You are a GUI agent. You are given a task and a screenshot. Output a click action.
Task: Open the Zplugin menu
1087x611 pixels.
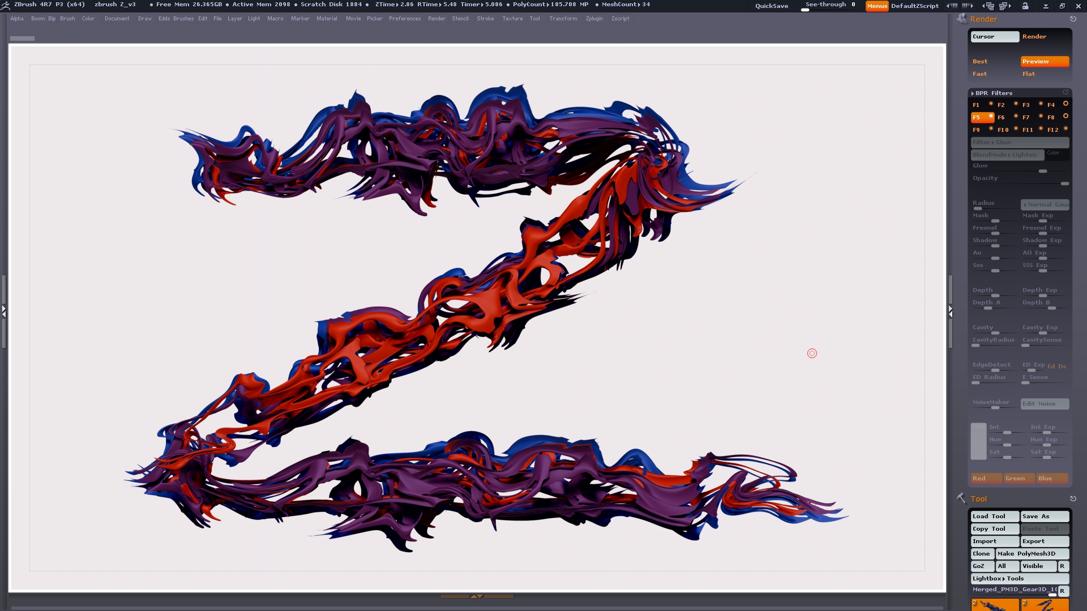(594, 19)
